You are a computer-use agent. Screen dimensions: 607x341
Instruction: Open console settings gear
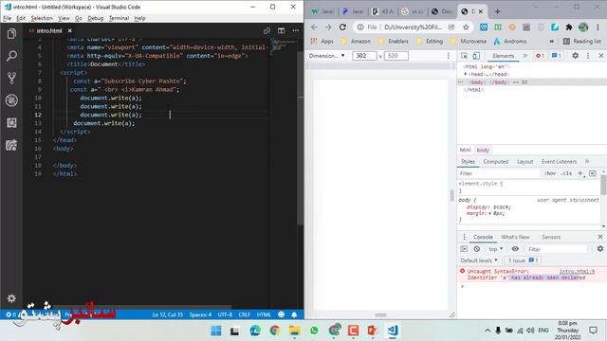[600, 249]
